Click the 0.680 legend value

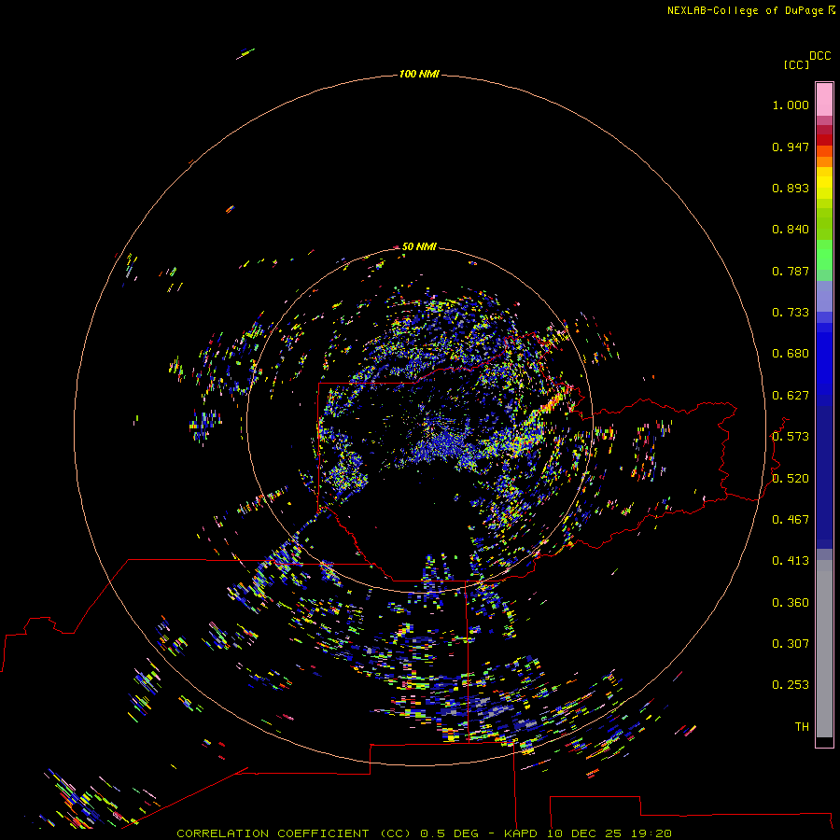click(x=791, y=354)
